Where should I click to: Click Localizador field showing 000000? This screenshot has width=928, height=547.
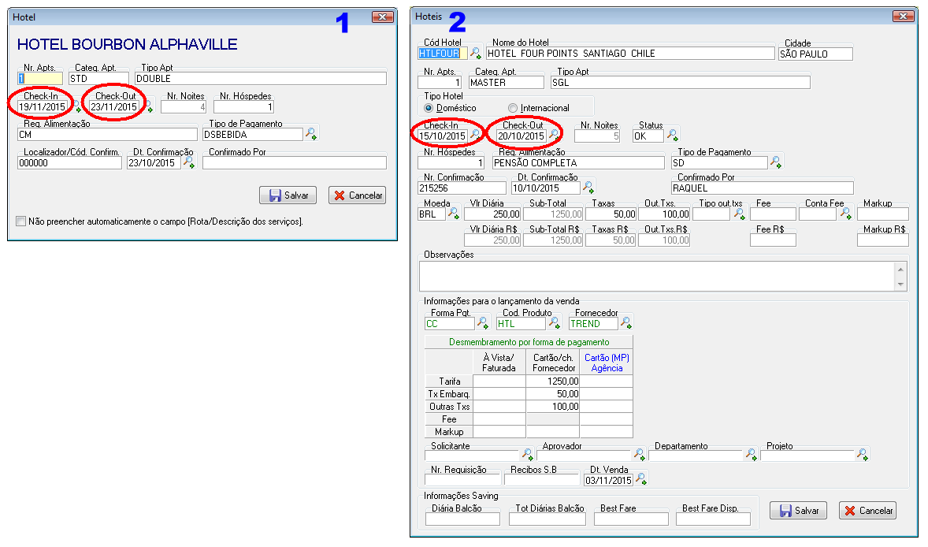point(69,163)
